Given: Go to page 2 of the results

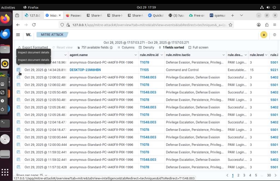Looking at the screenshot, I should 238,176.
